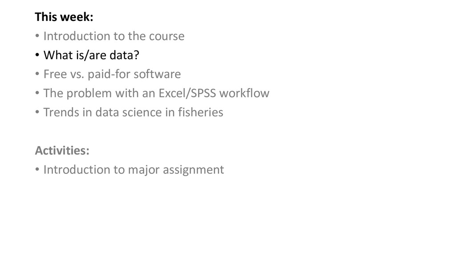
Task: Click bullet dot before 'Introduction to major assignment'
Action: 37,169
